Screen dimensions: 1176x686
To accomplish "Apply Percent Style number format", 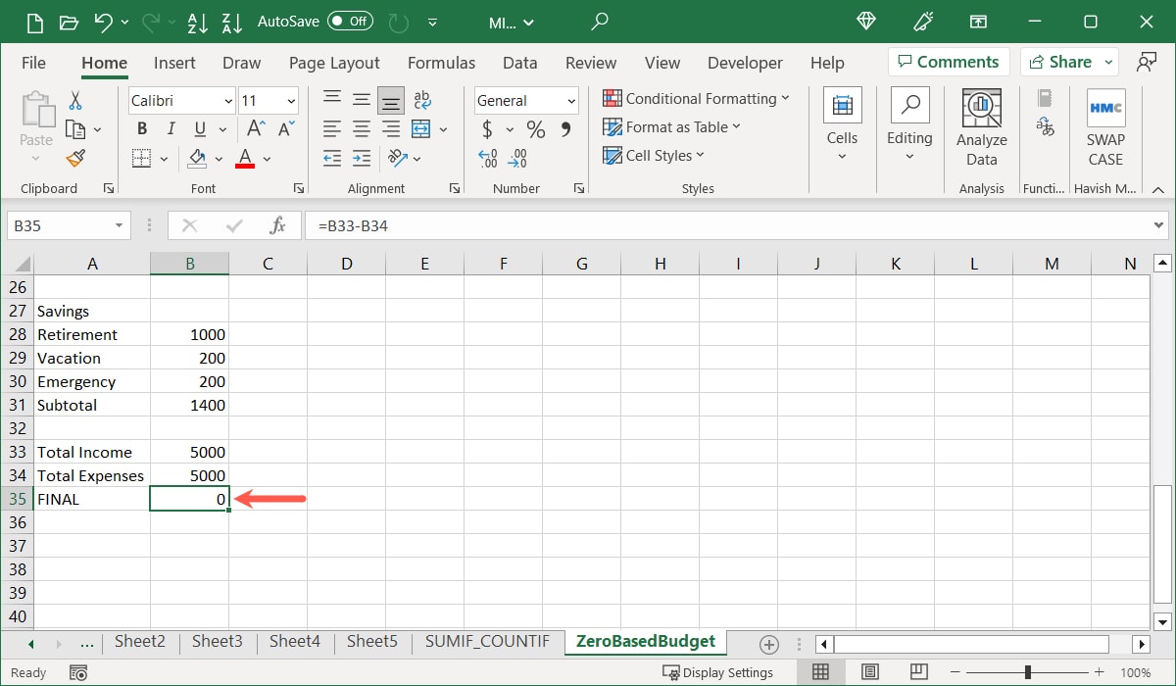I will tap(535, 129).
